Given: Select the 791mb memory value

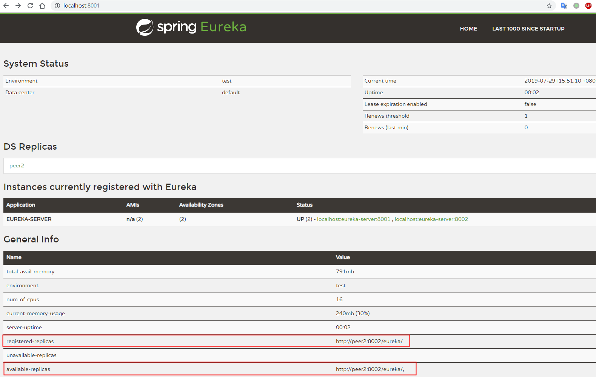Looking at the screenshot, I should point(345,271).
